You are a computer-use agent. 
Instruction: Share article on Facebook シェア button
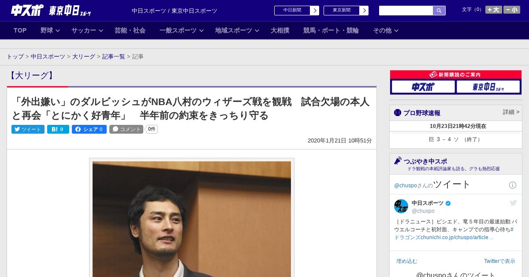[x=89, y=129]
